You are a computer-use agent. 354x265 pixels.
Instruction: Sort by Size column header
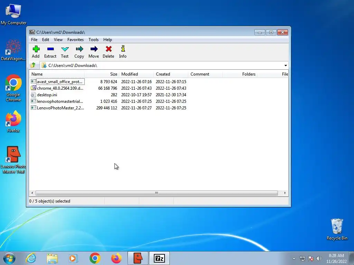(102, 74)
